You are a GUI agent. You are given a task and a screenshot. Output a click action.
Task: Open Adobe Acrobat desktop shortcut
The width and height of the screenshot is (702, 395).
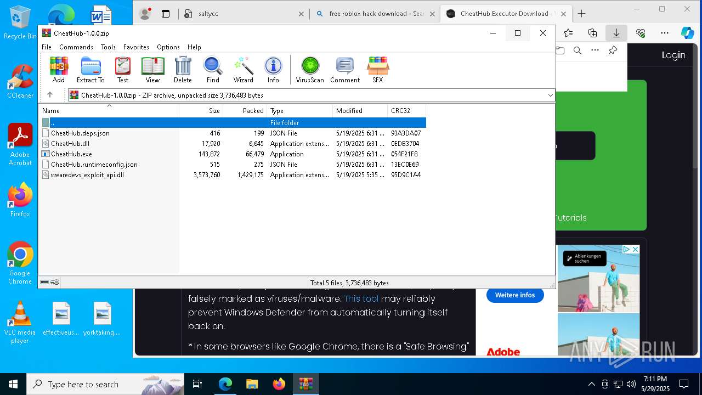(20, 145)
